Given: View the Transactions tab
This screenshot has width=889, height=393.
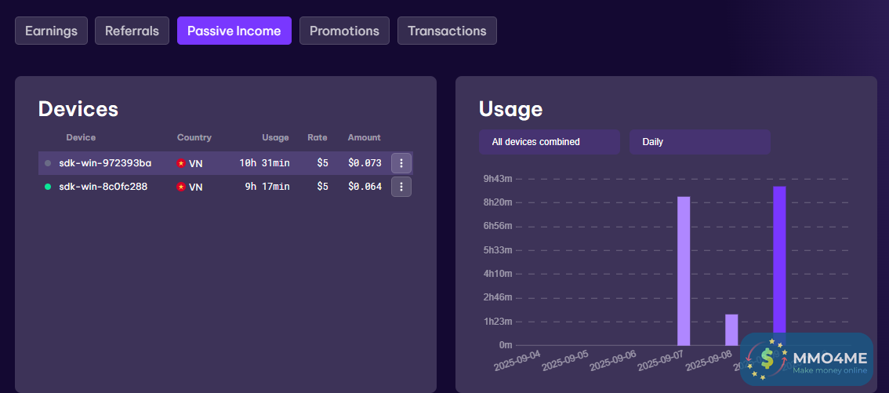Looking at the screenshot, I should pos(447,31).
